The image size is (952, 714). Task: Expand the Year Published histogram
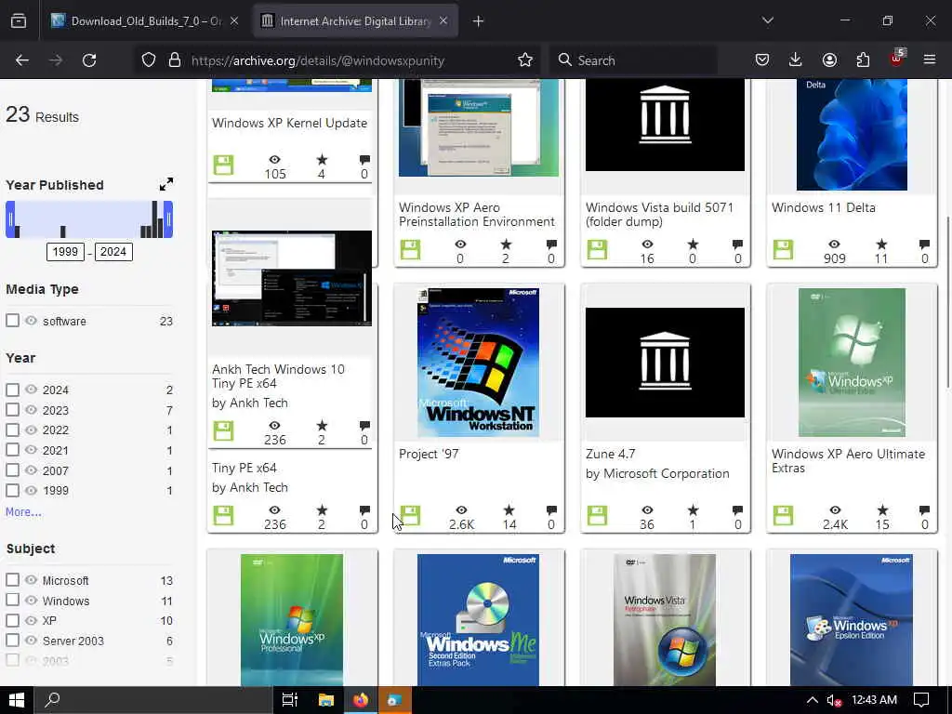click(x=165, y=184)
